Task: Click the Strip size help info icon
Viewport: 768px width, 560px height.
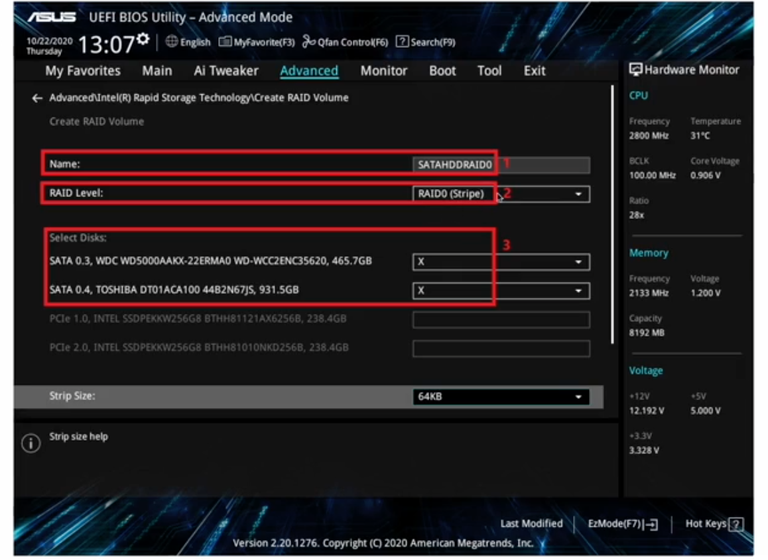Action: pyautogui.click(x=31, y=443)
